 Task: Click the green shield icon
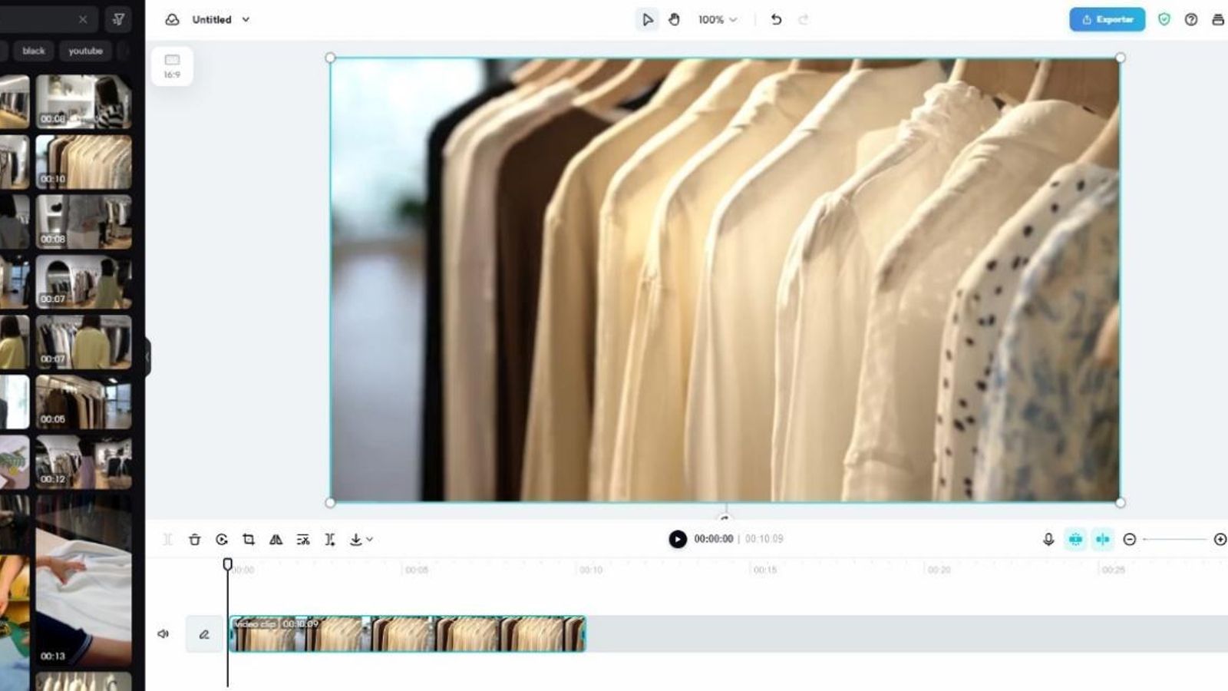tap(1164, 20)
